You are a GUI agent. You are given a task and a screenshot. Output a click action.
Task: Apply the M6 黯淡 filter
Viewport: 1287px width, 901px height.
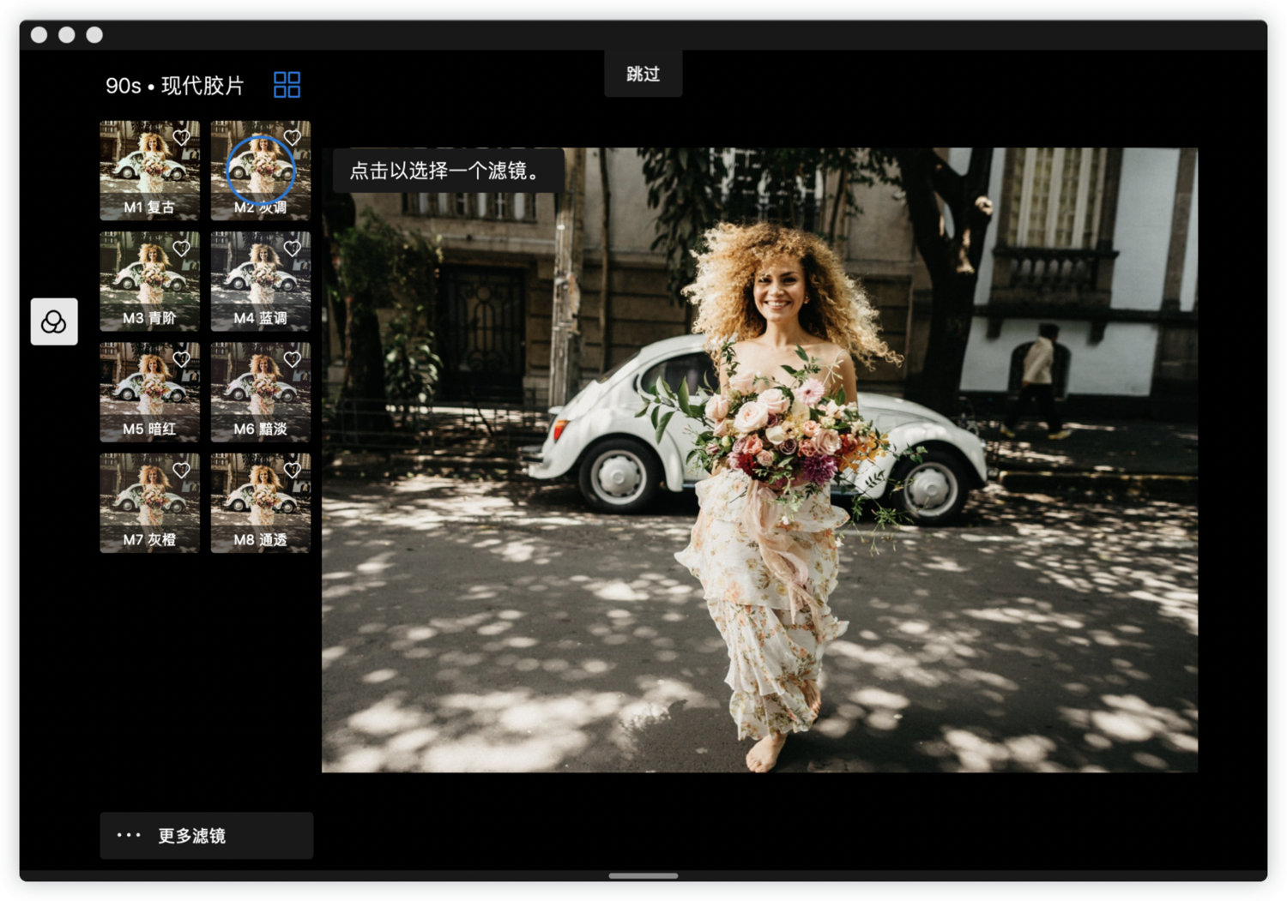pos(261,392)
